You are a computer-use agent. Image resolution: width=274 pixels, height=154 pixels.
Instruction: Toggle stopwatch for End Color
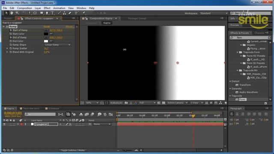(11, 41)
